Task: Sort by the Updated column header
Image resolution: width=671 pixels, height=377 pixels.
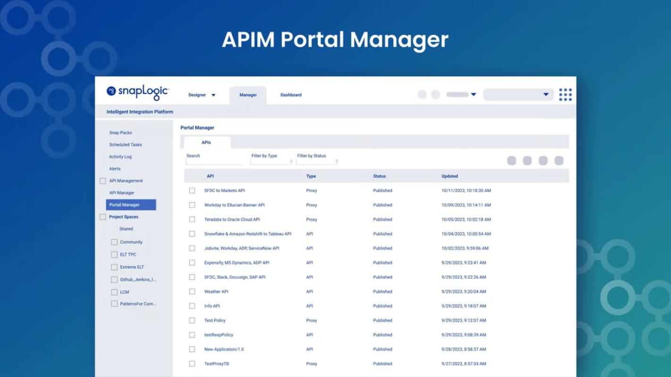Action: [x=450, y=176]
